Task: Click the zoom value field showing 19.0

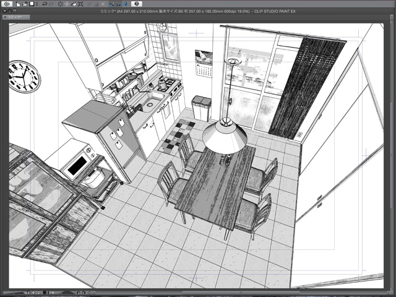Action: tap(27, 293)
